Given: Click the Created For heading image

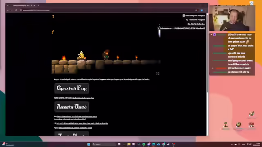Looking at the screenshot, I should [72, 88].
